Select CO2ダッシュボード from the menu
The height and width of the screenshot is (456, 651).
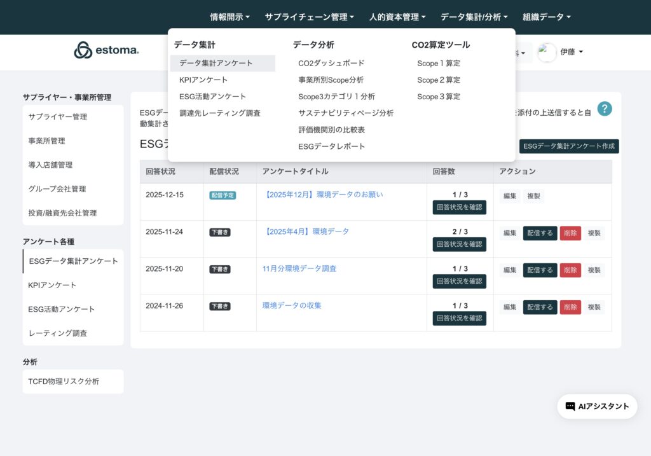coord(331,64)
